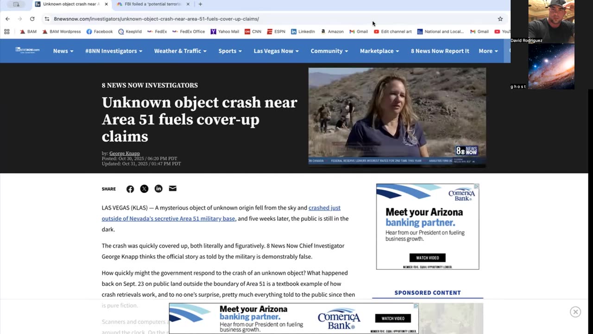This screenshot has height=334, width=593.
Task: Open the first Gmail bookmark after Amazon
Action: [x=359, y=32]
